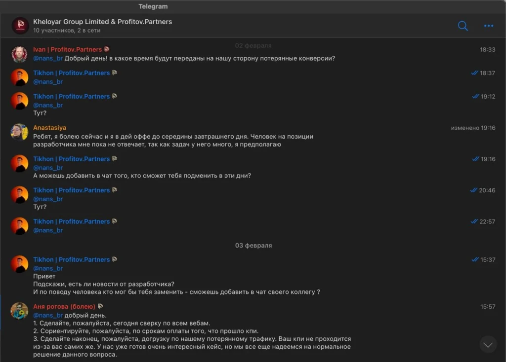
Task: Click Tikhon's avatar at the 18:37 message
Action: click(x=20, y=77)
